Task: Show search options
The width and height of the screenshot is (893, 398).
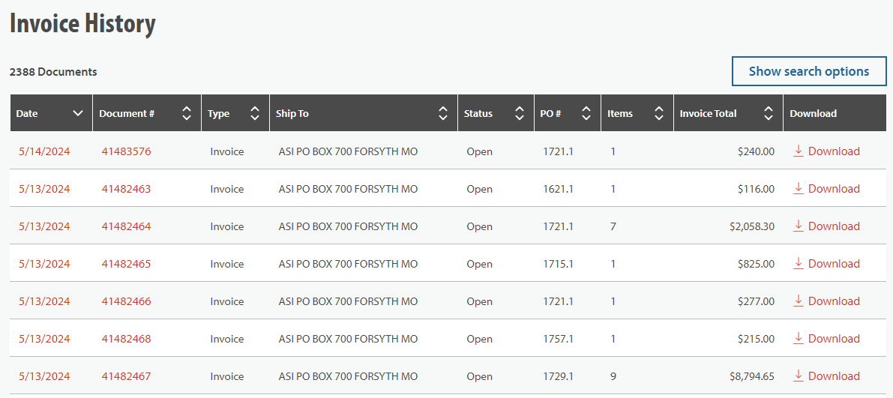Action: [x=809, y=71]
